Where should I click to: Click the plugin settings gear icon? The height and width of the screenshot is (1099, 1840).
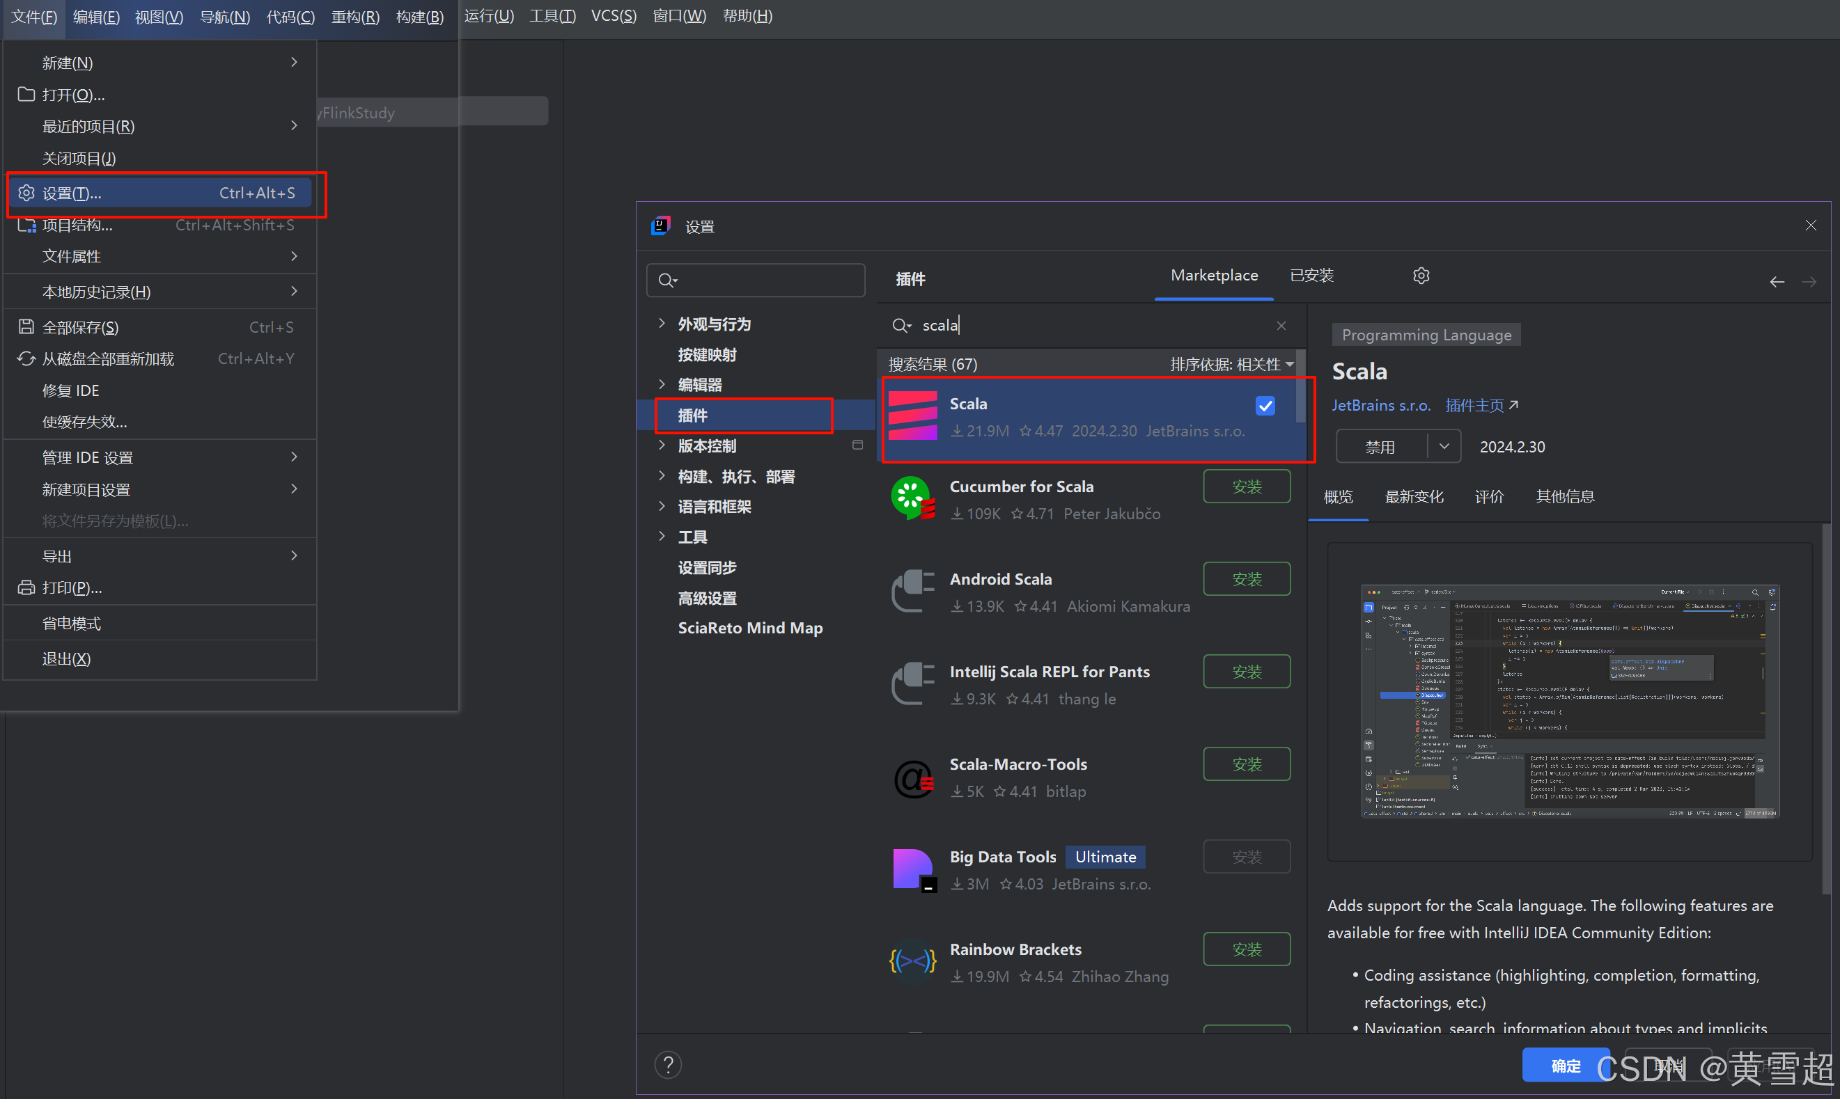tap(1421, 276)
